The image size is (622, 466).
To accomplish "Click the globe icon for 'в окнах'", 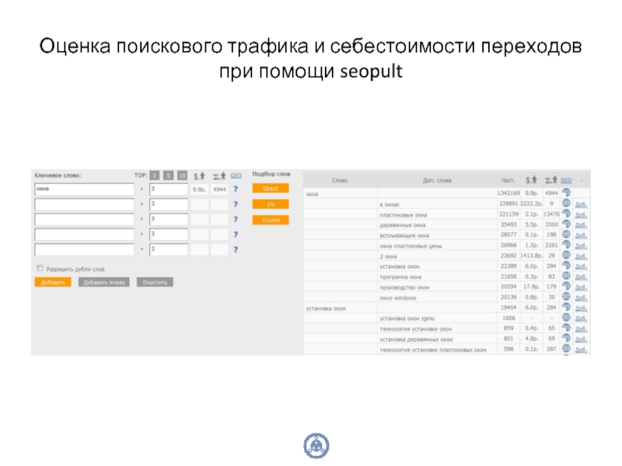I will pyautogui.click(x=566, y=203).
